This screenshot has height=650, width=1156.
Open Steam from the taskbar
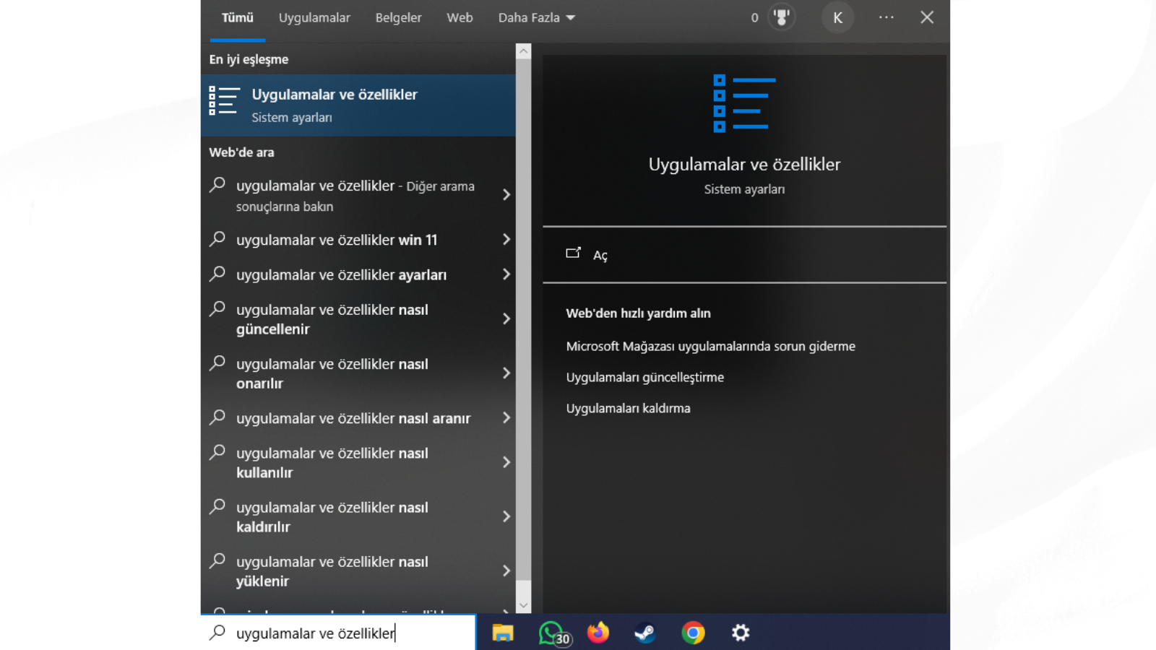click(x=645, y=633)
